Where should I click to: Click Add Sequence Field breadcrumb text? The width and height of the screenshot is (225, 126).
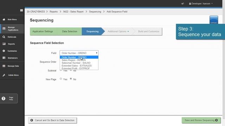(117, 12)
